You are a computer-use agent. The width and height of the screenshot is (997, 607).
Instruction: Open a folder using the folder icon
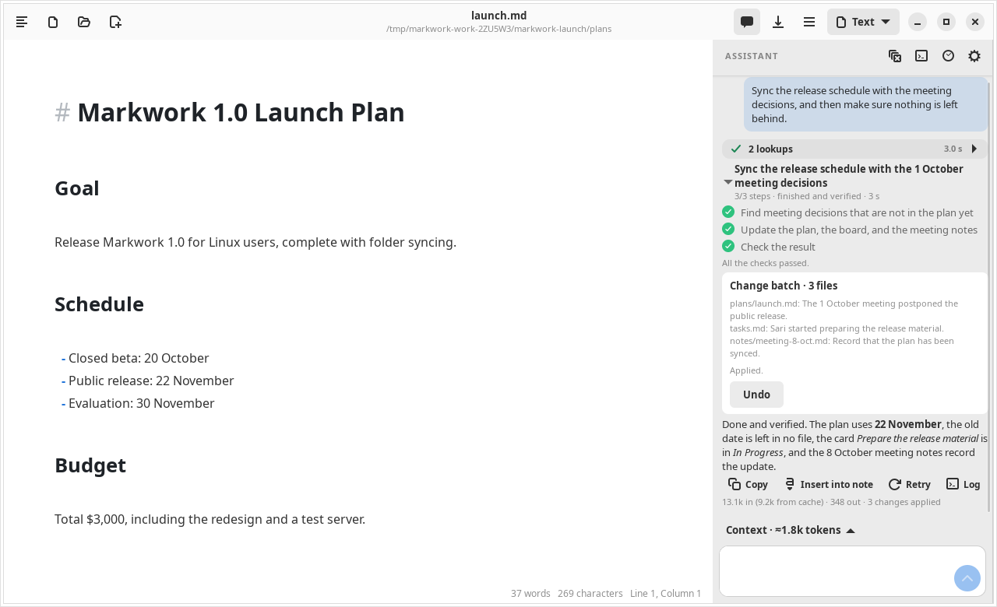click(84, 22)
